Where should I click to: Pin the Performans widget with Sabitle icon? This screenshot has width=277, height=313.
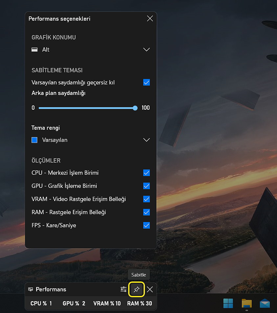click(137, 289)
